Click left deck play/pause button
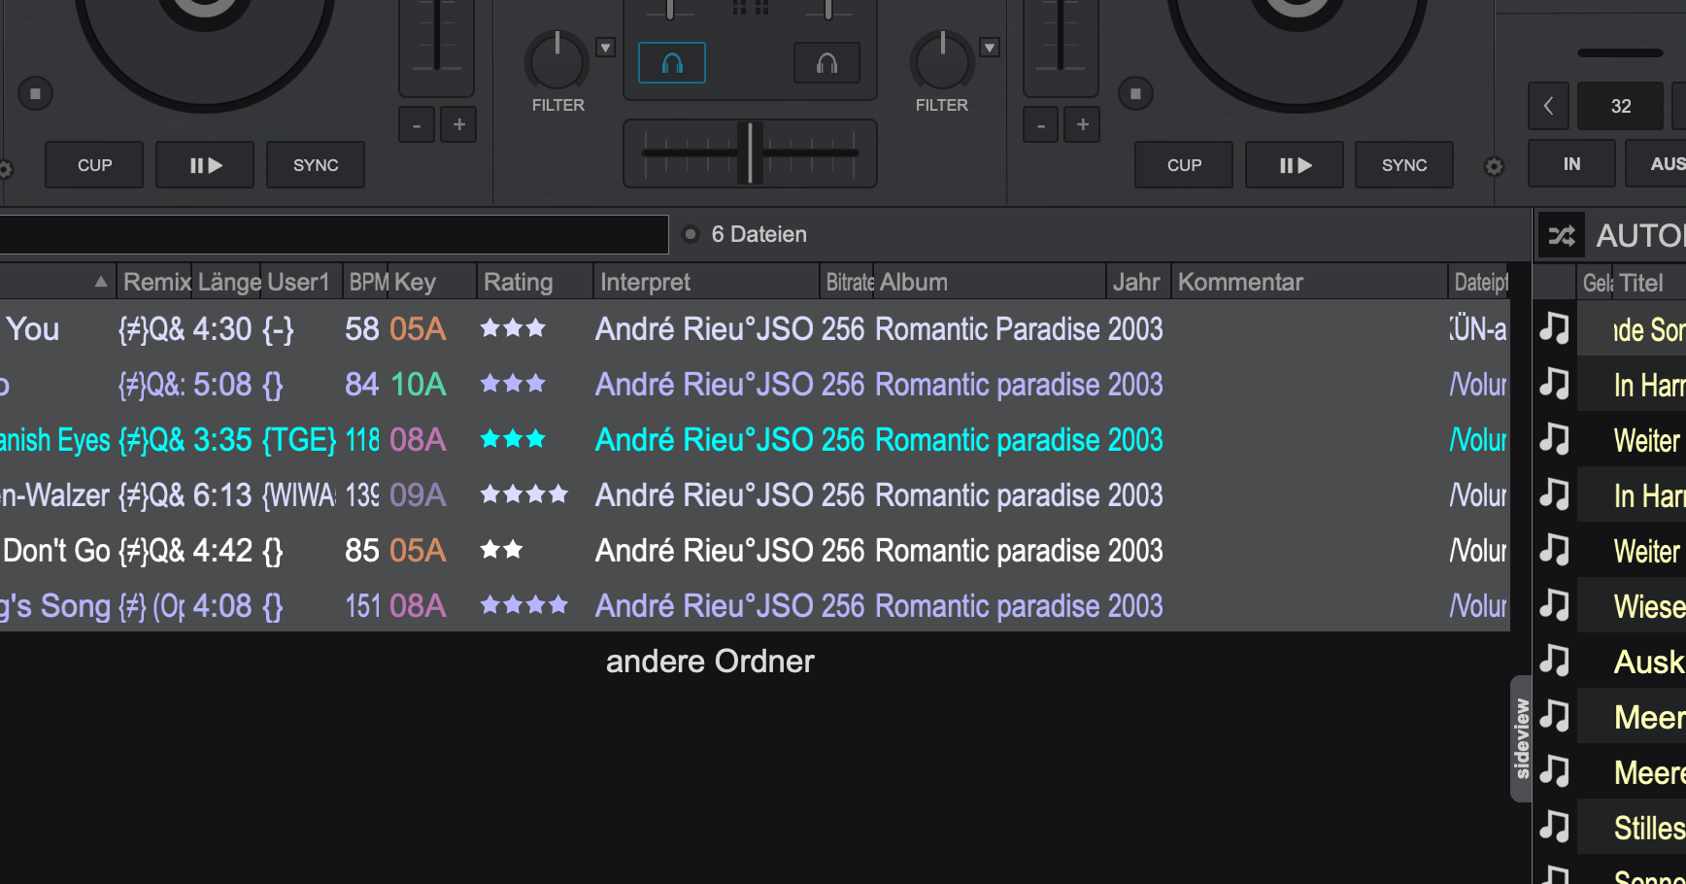The height and width of the screenshot is (884, 1686). (205, 165)
